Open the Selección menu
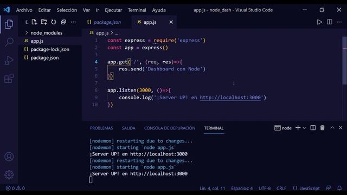Image resolution: width=347 pixels, height=195 pixels. 67,10
